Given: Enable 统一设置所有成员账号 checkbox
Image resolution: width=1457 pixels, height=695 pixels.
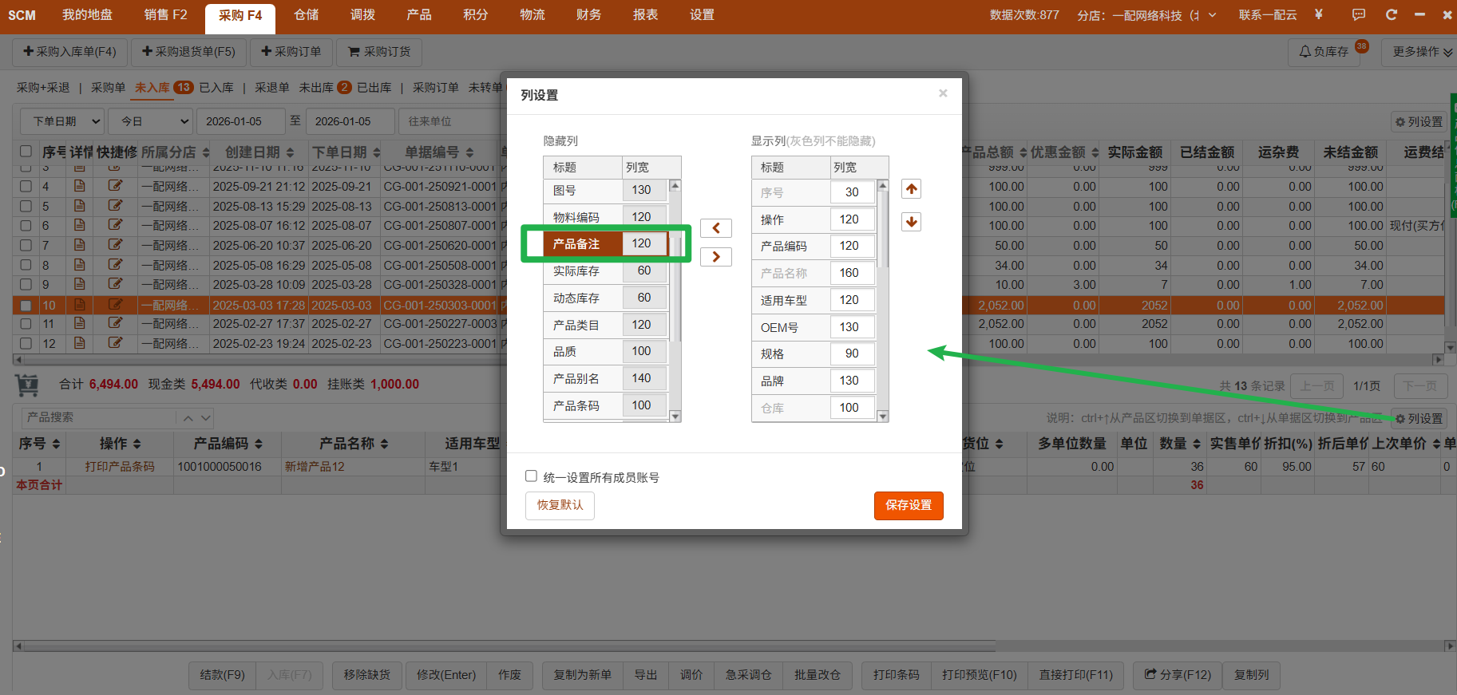Looking at the screenshot, I should (x=531, y=476).
